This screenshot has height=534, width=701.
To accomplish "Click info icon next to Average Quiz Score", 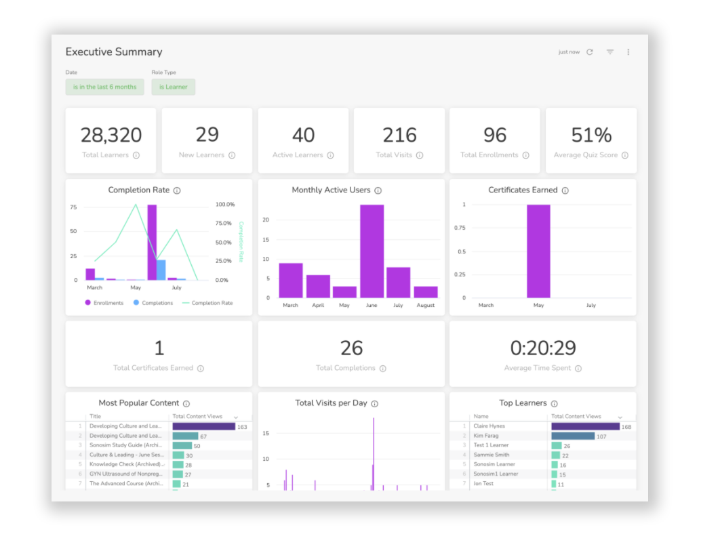I will click(x=625, y=155).
